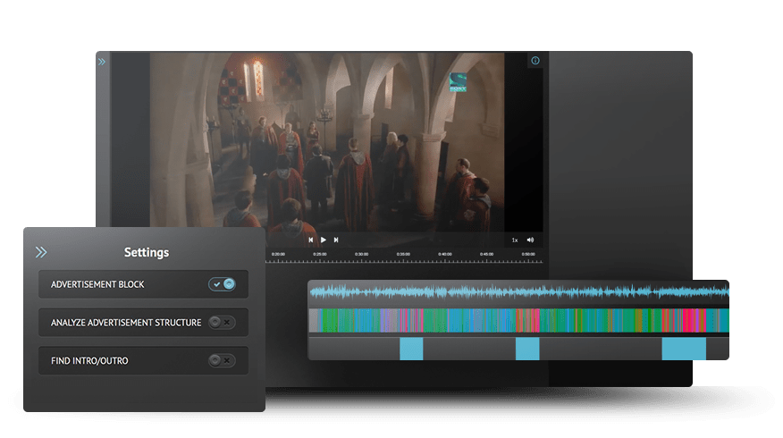
Task: Click the ADVERTISEMENT BLOCK label
Action: [x=97, y=284]
